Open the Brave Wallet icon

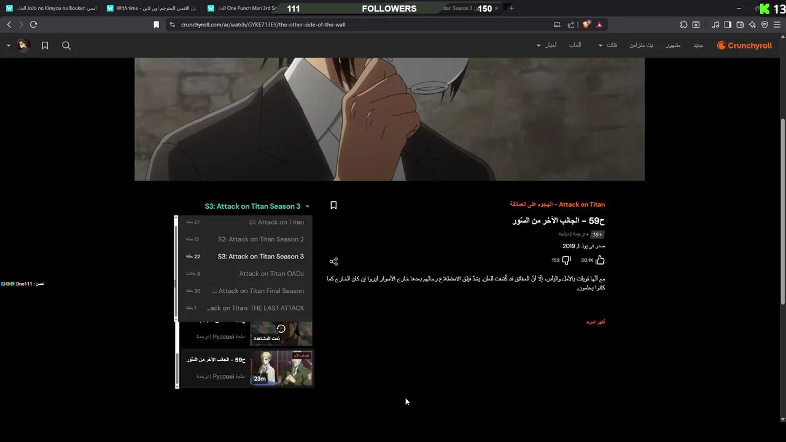coord(740,25)
